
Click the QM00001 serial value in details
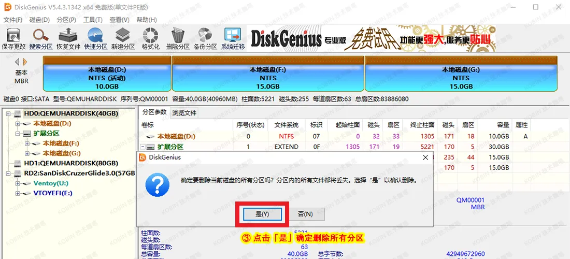[x=471, y=200]
